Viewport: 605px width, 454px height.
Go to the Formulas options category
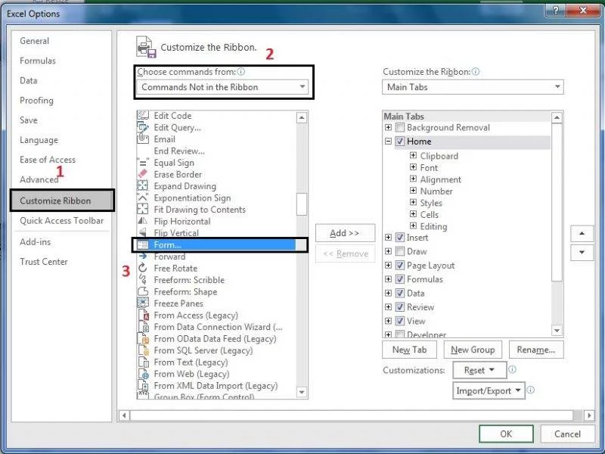click(38, 61)
